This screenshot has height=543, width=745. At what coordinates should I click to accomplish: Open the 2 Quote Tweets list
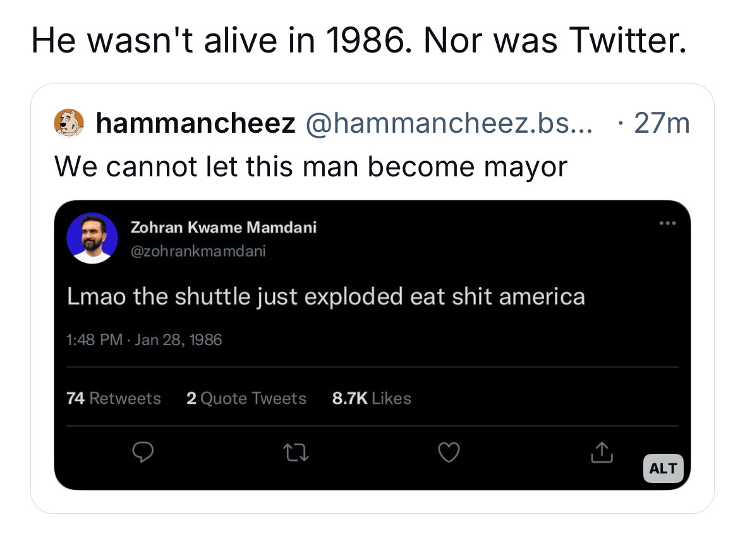point(246,398)
